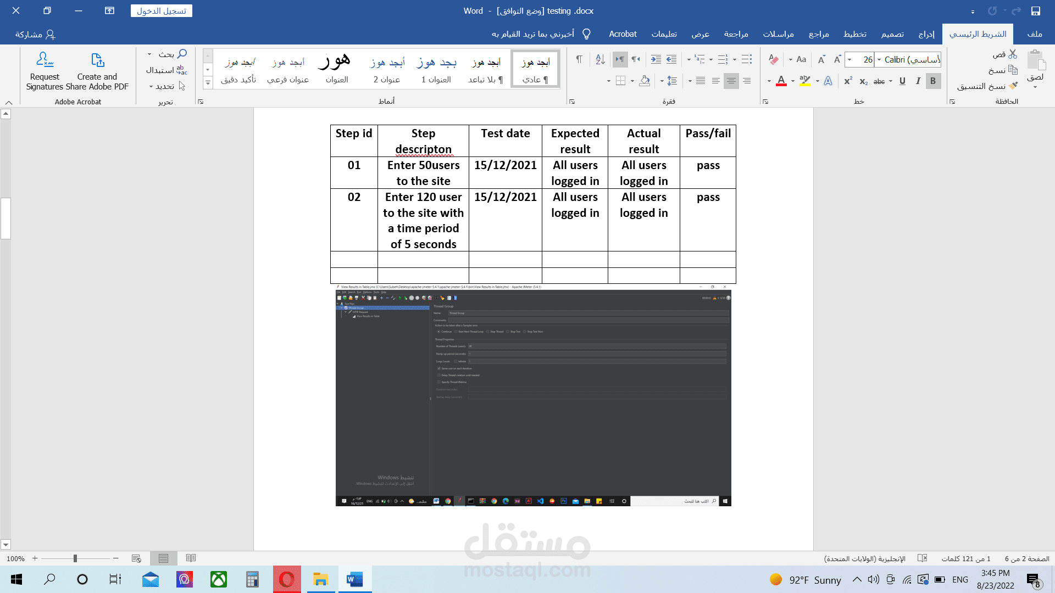Screen dimensions: 1055x593
Task: Apply Italic formatting
Action: 917,81
